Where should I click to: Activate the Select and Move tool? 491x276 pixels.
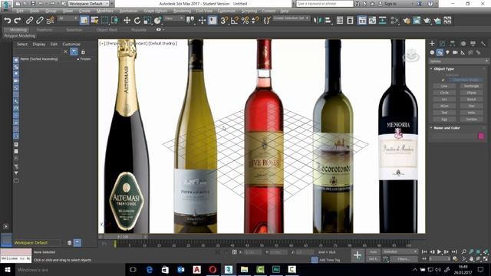[x=127, y=21]
